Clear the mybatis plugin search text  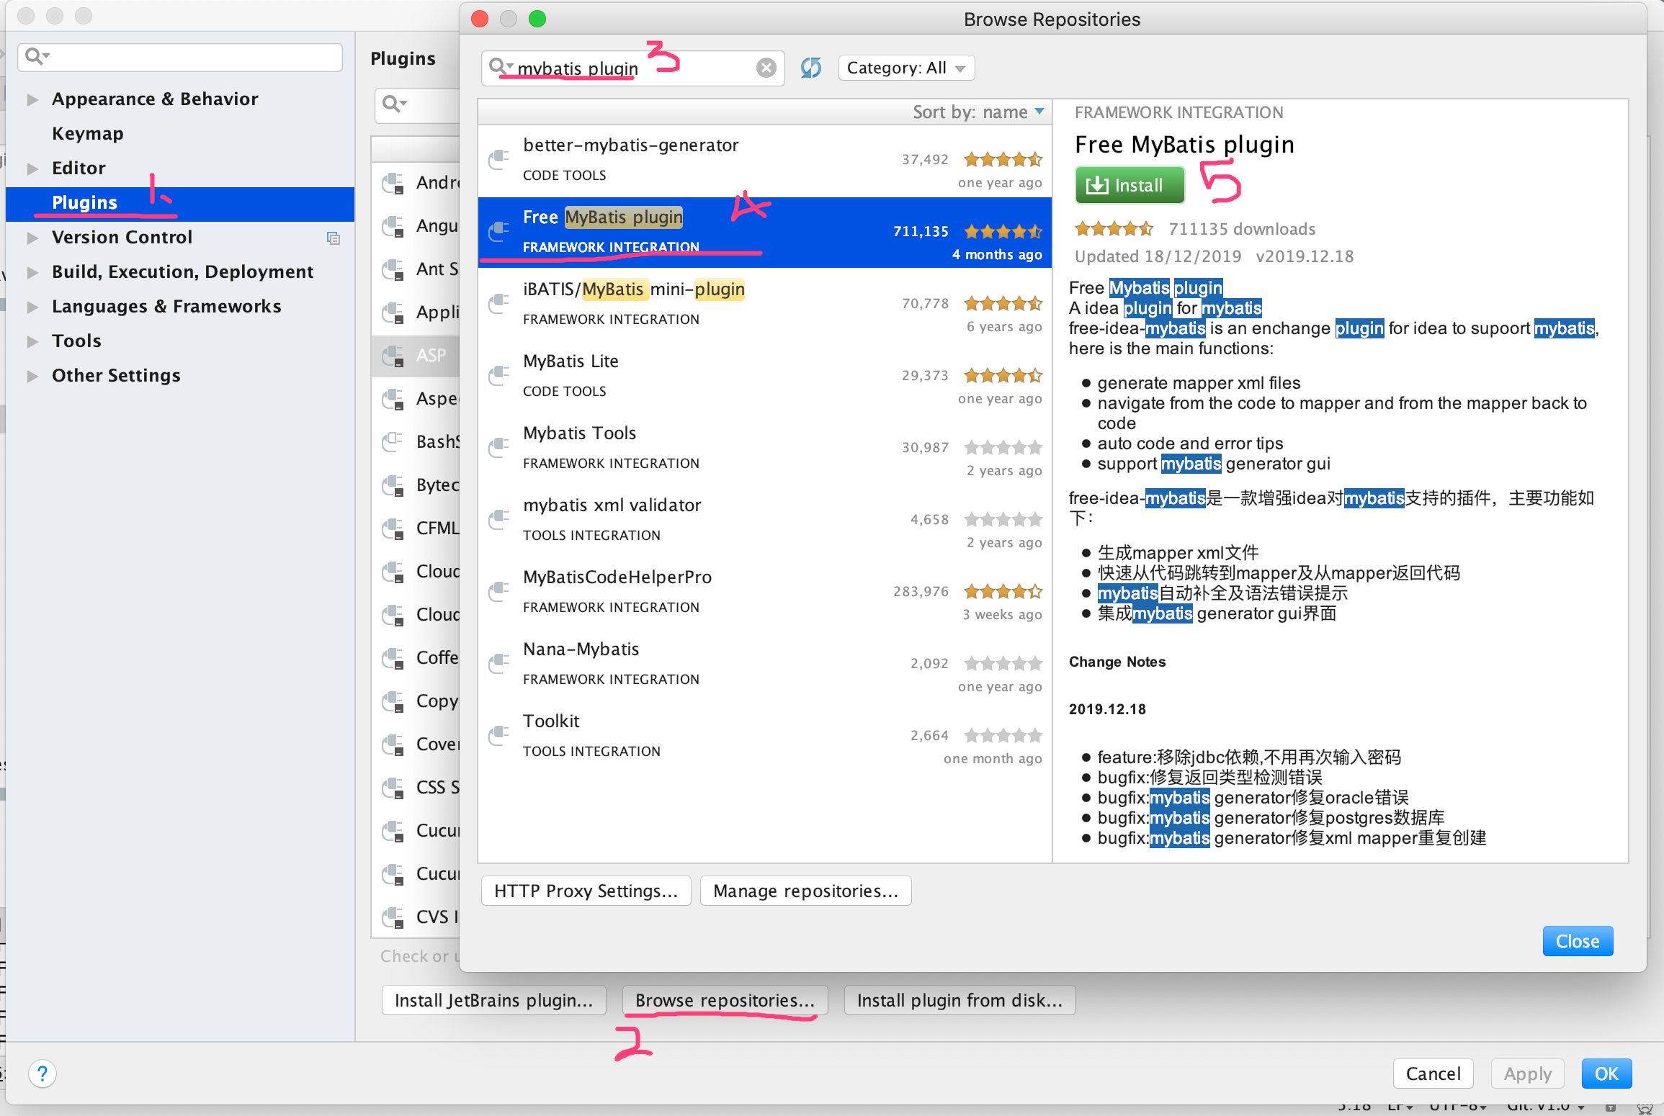[766, 68]
